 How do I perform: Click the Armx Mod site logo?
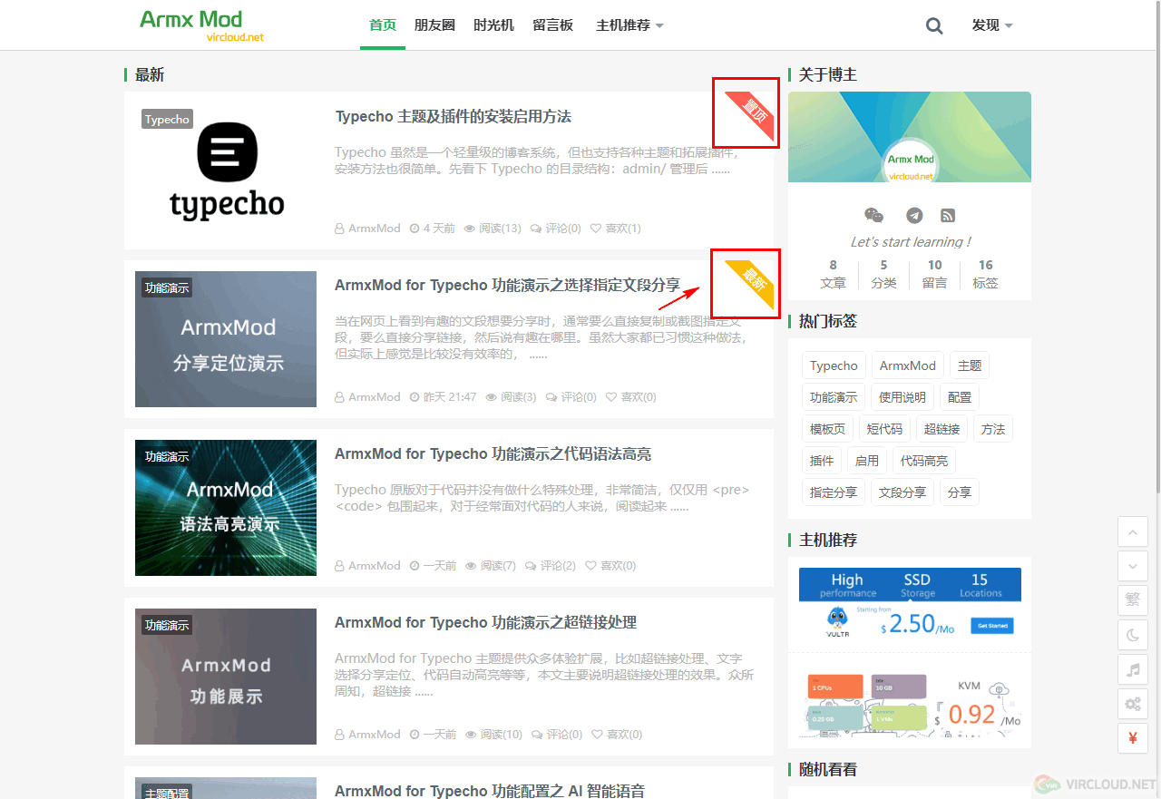[x=201, y=25]
